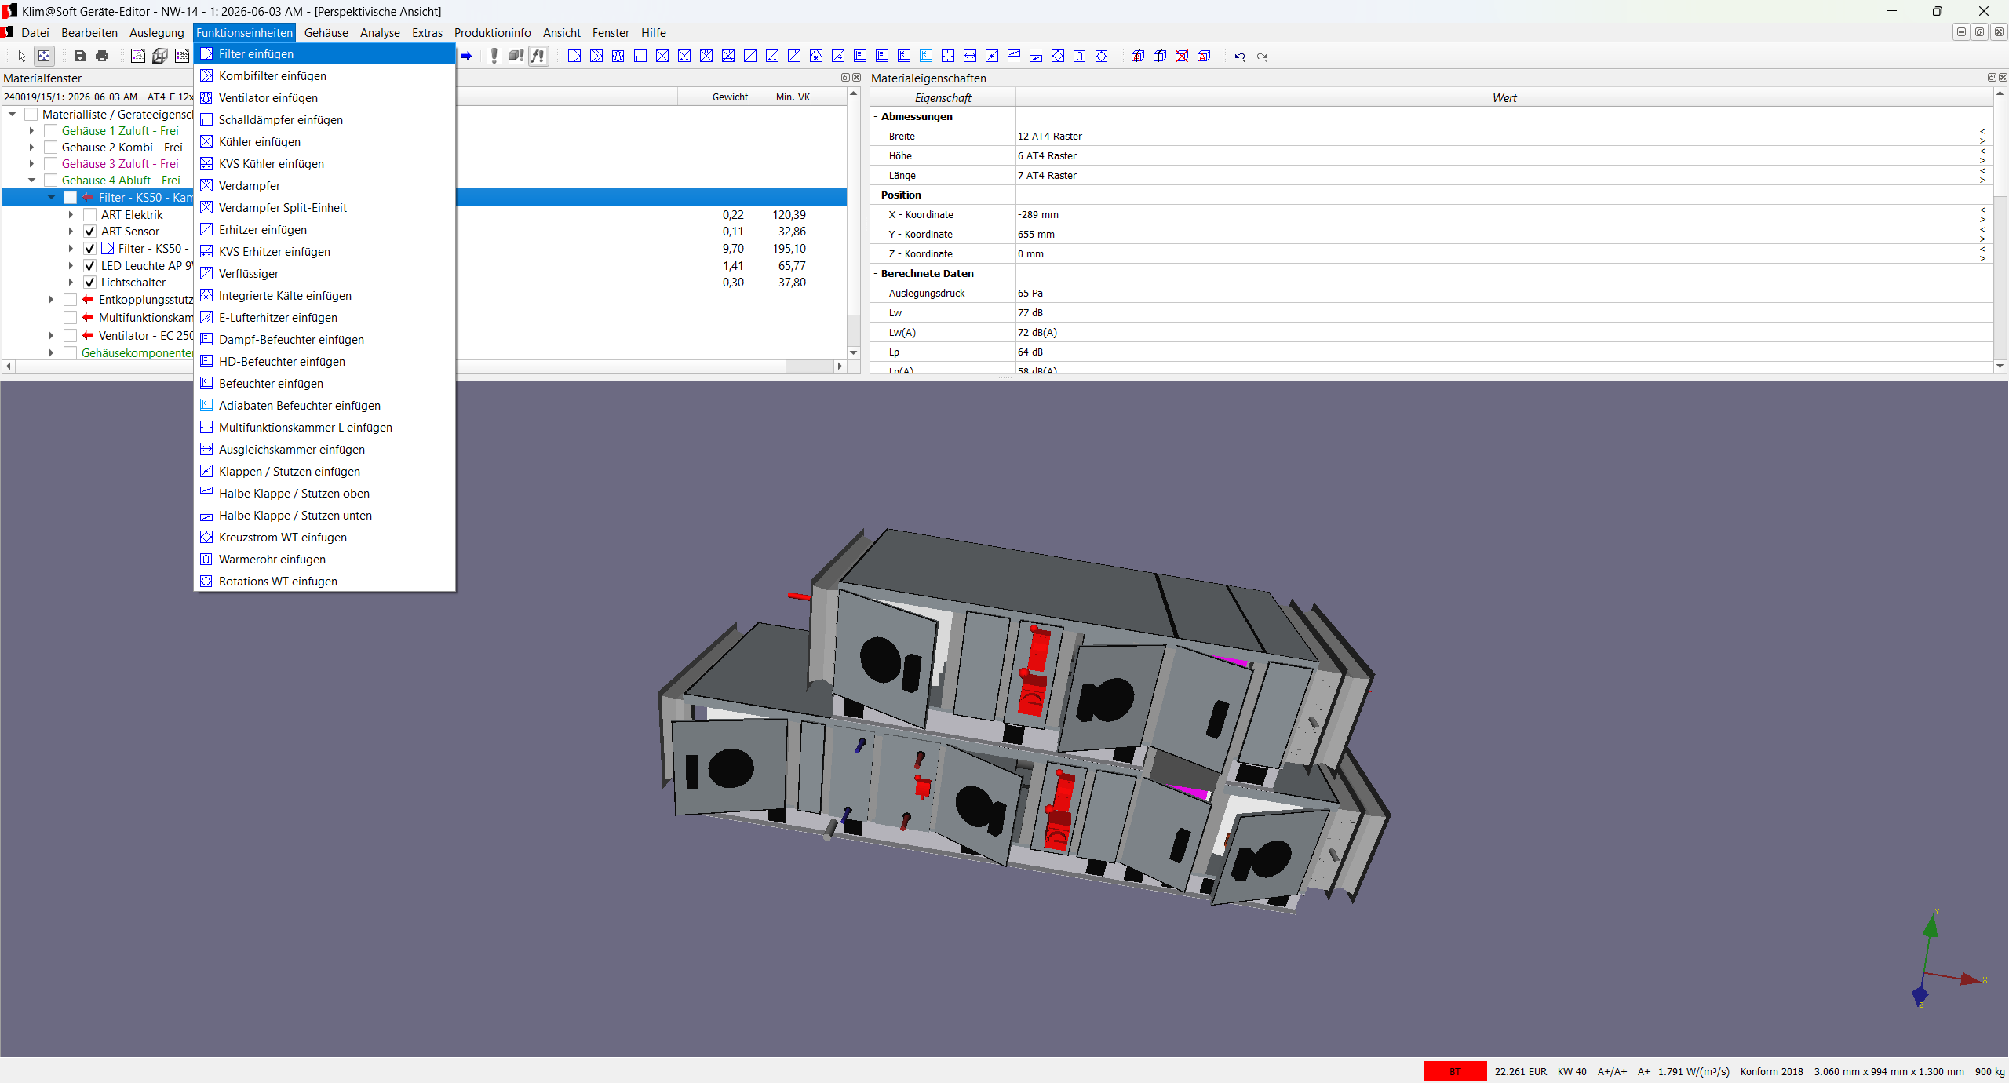Close the Materialeigenschaften panel
This screenshot has height=1083, width=2009.
(x=2003, y=78)
